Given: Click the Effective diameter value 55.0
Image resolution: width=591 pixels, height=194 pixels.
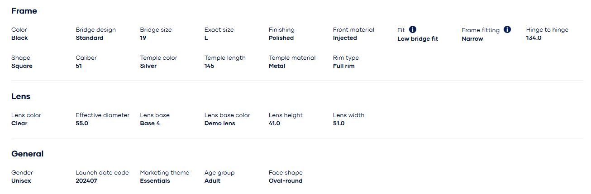Looking at the screenshot, I should 82,123.
